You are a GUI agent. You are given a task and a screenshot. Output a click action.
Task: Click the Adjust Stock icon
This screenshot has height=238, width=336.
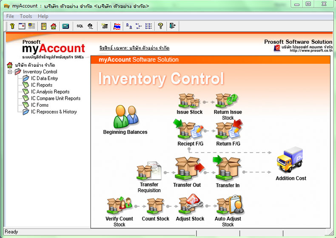tap(191, 204)
